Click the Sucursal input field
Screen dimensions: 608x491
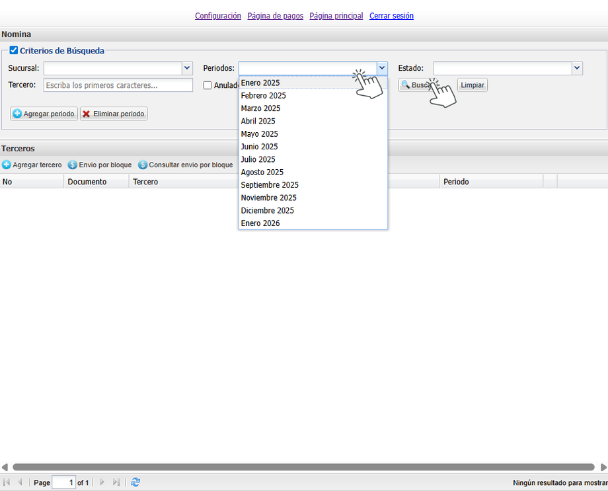113,68
